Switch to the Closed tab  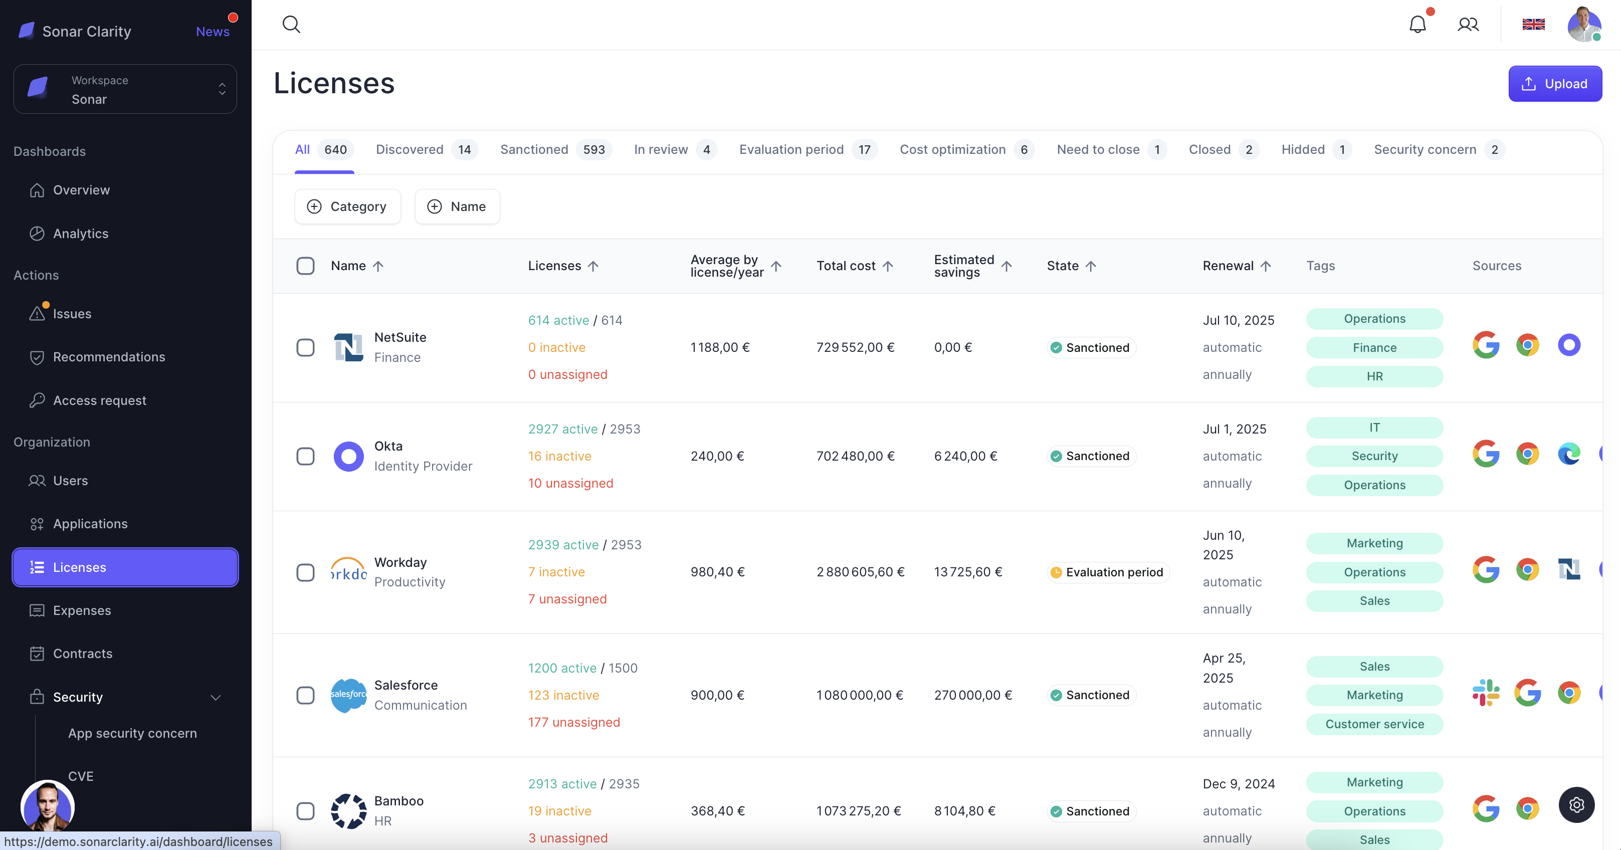(x=1224, y=149)
